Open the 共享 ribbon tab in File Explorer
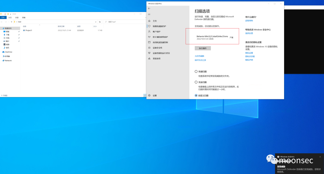The image size is (324, 174). pos(17,18)
